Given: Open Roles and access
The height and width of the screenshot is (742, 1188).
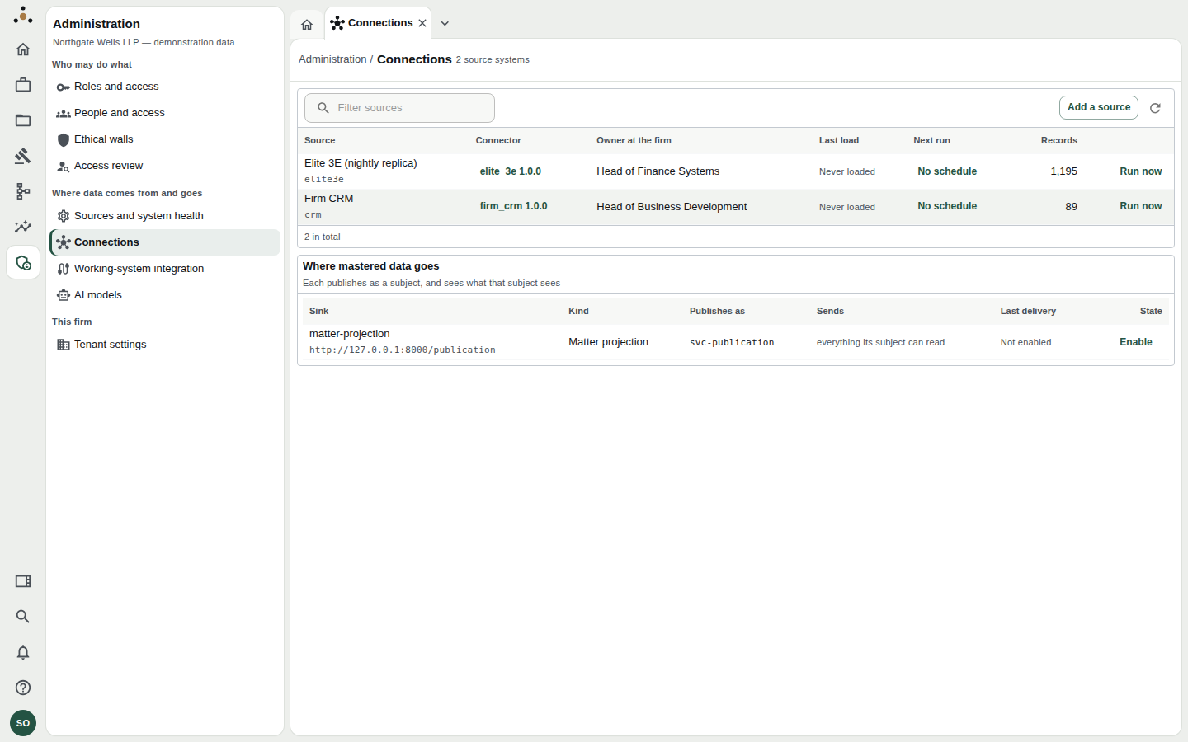Looking at the screenshot, I should click(165, 87).
